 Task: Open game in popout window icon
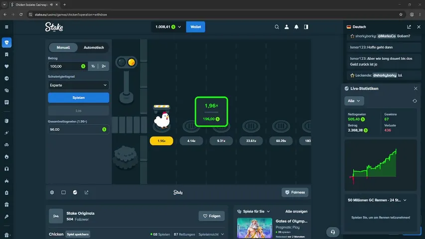click(87, 192)
